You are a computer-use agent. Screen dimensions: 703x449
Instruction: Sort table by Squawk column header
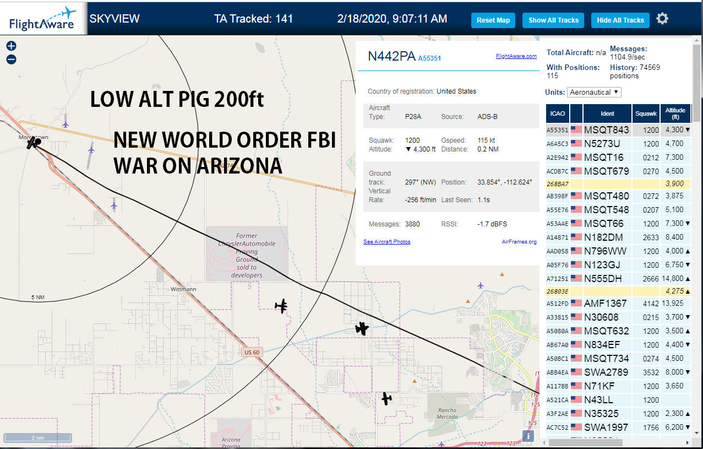tap(646, 113)
